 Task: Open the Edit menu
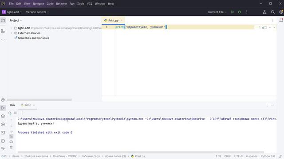pyautogui.click(x=19, y=4)
